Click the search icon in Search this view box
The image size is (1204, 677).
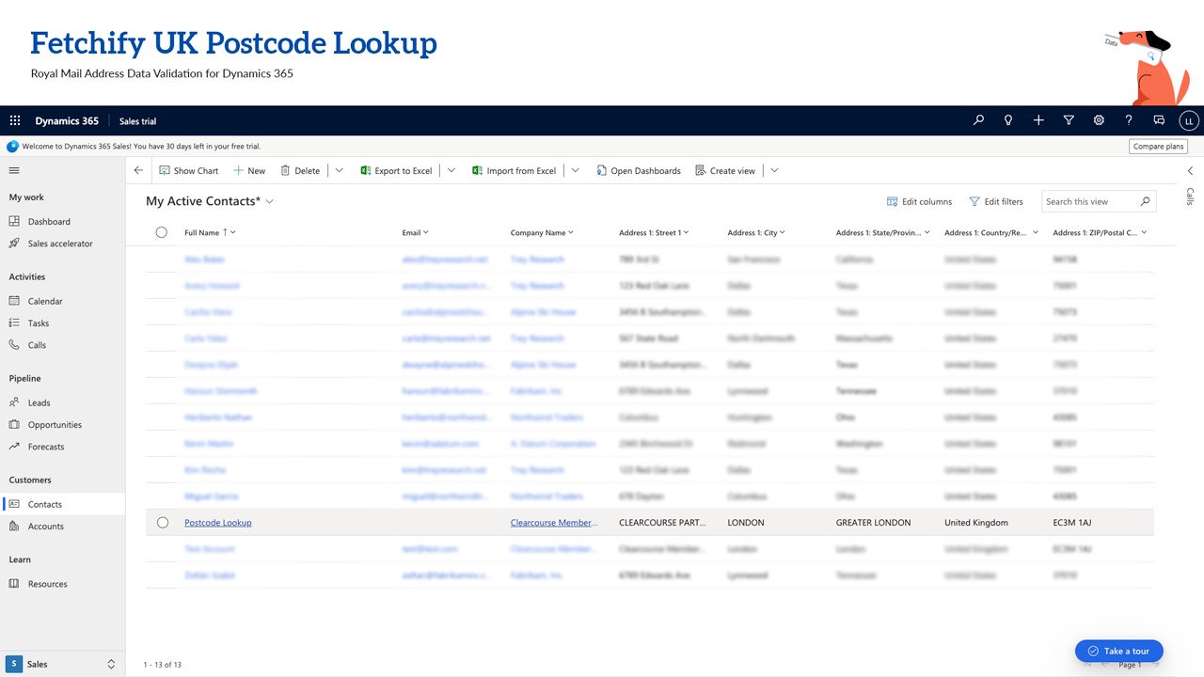1145,201
